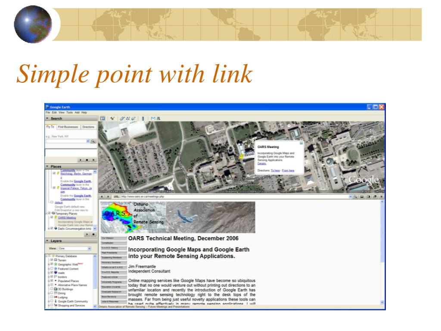Expand the Populated Places layer node

pos(49,281)
